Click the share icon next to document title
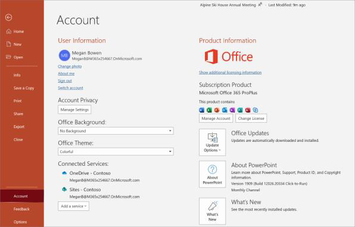355x227 pixels. [260, 4]
